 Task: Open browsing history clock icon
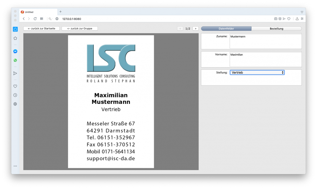pyautogui.click(x=15, y=95)
